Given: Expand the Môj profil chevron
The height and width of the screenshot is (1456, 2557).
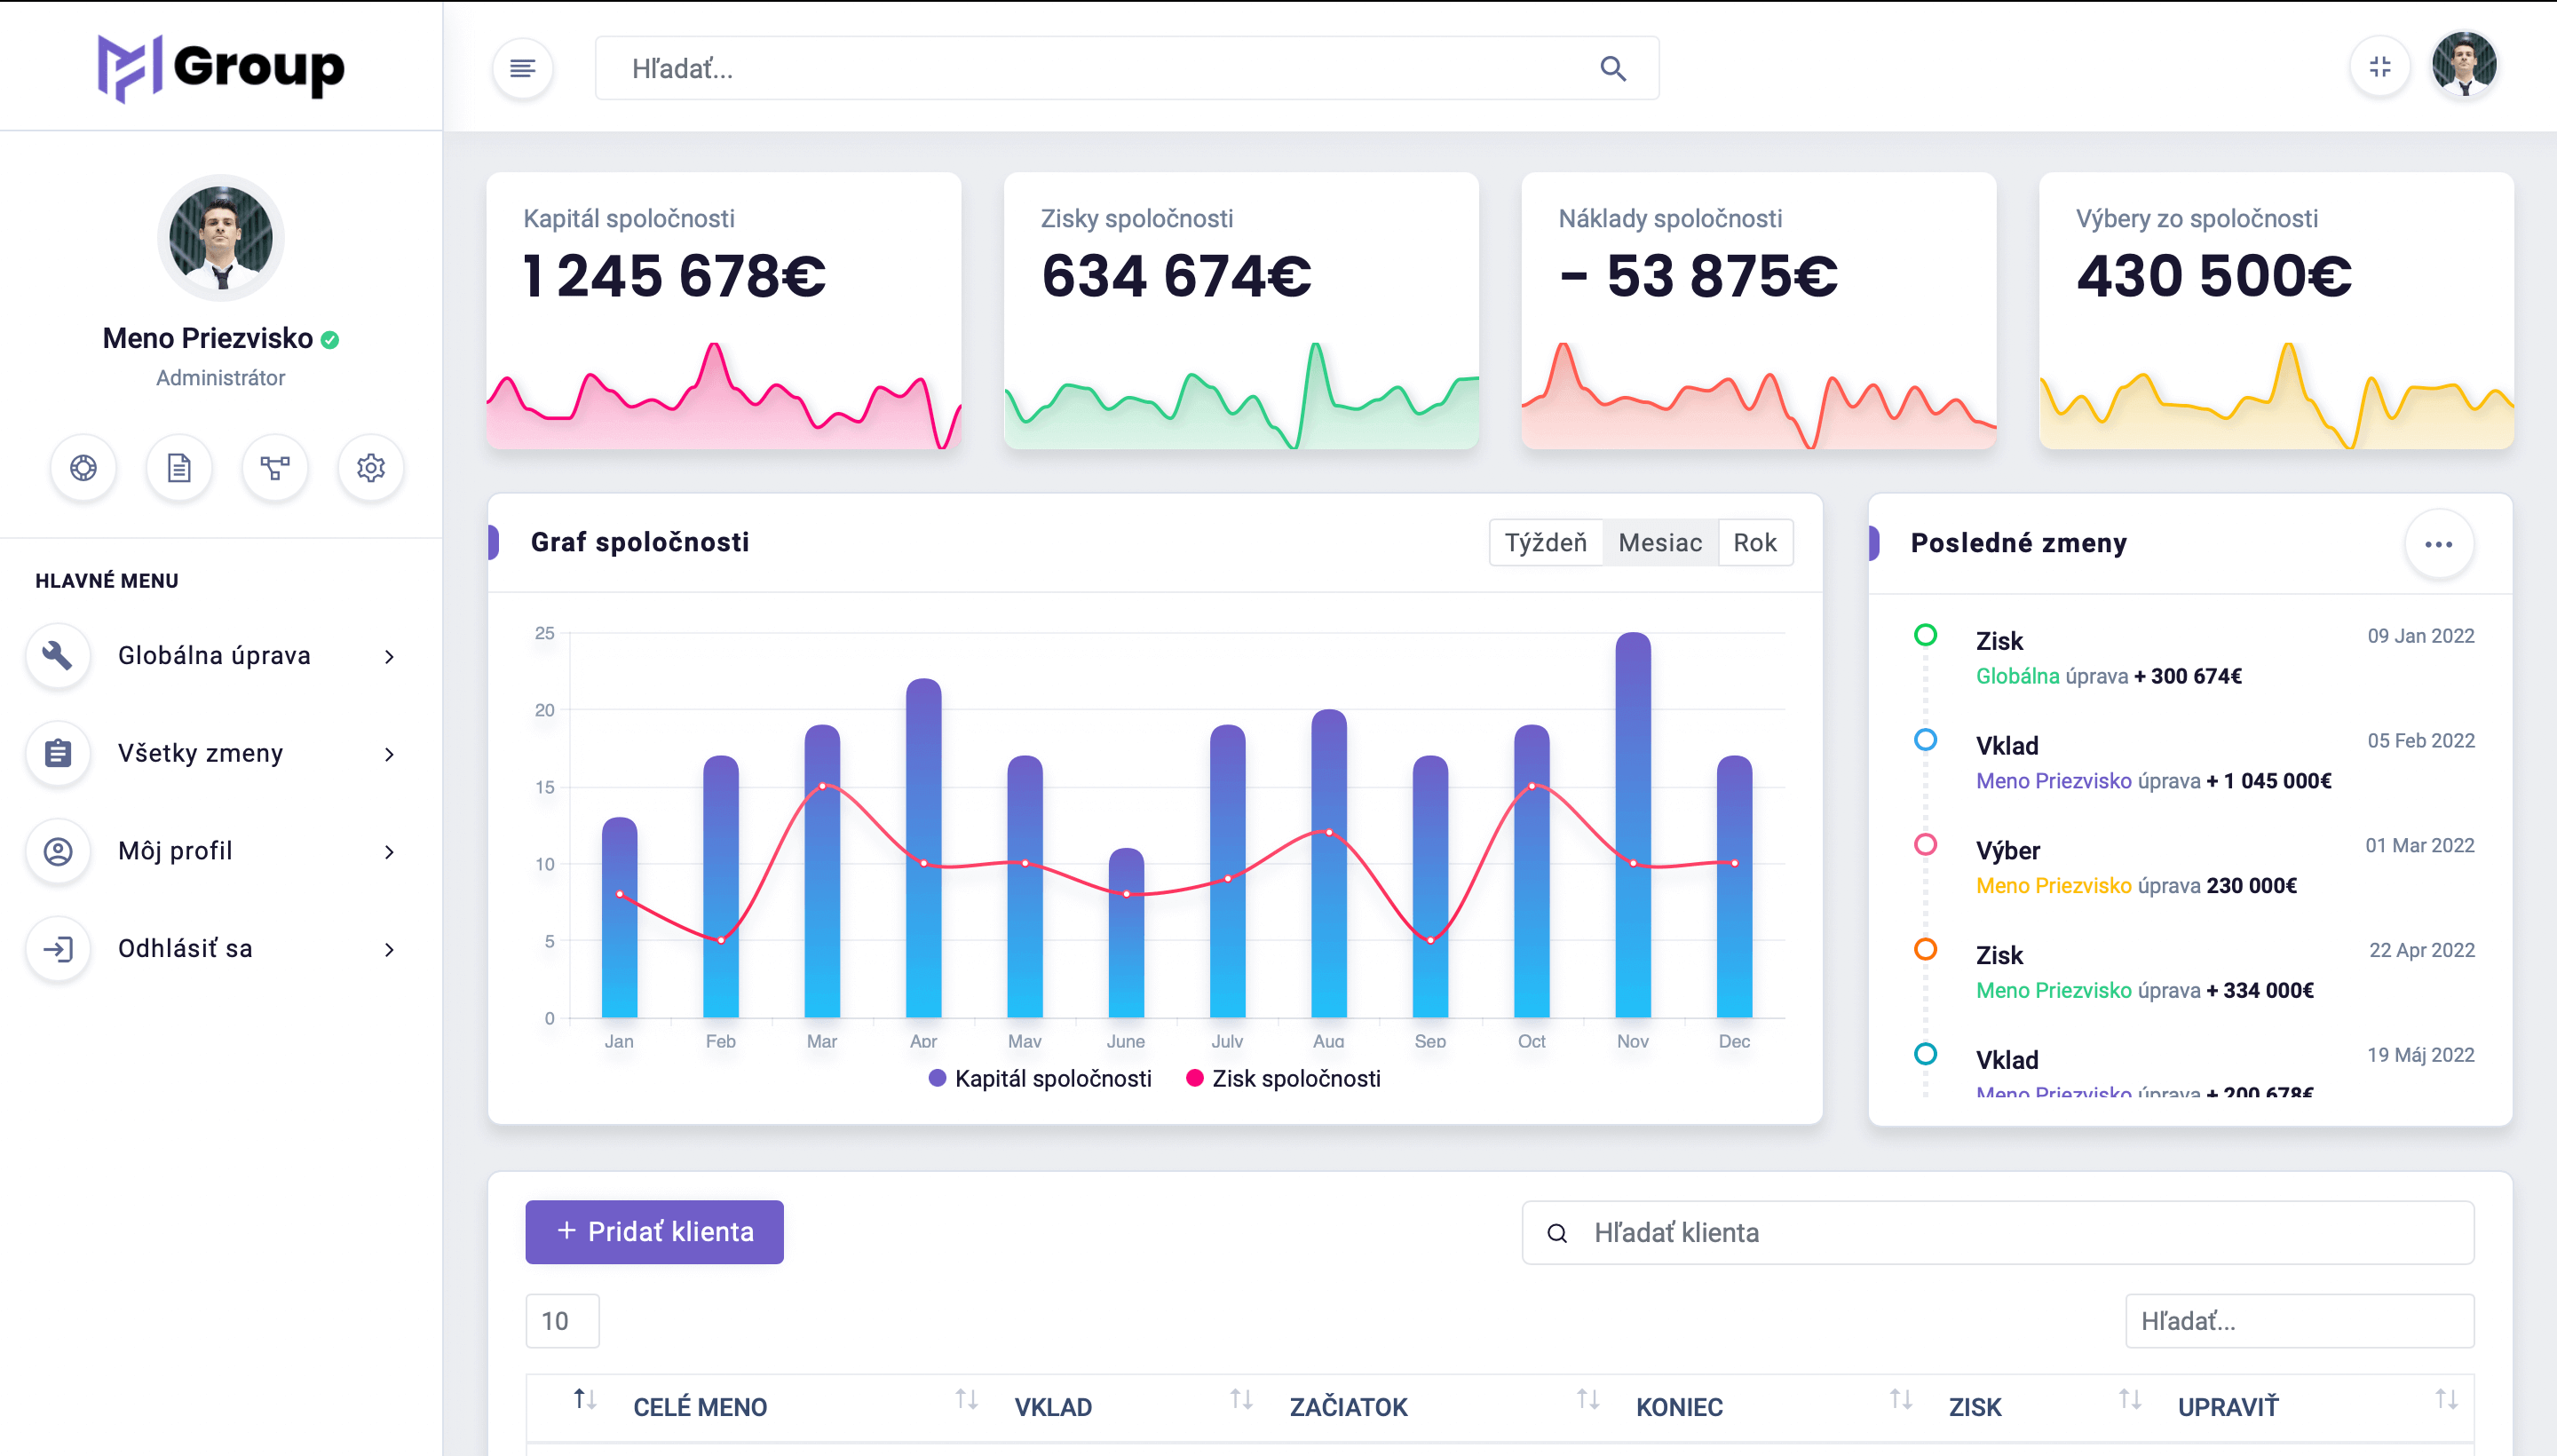Looking at the screenshot, I should tap(389, 852).
